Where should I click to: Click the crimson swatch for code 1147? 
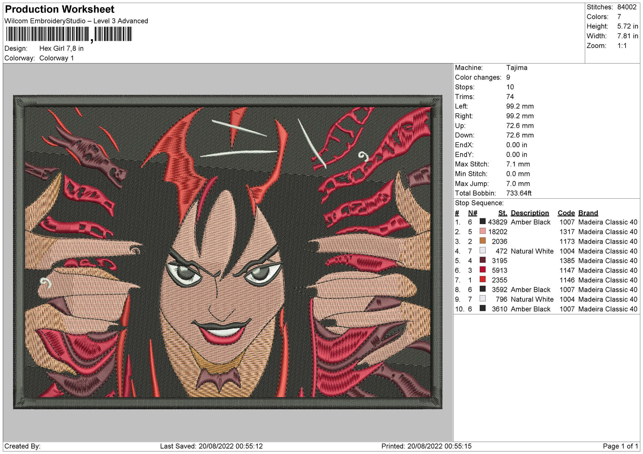tap(482, 270)
